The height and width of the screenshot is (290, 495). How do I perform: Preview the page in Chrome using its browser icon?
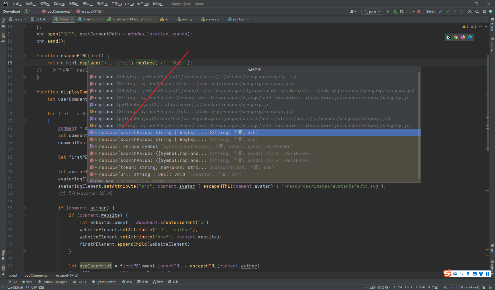pos(456,37)
